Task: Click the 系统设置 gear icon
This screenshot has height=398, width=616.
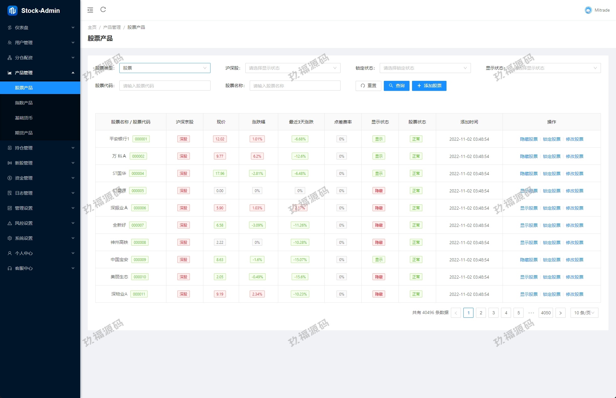Action: click(x=10, y=238)
